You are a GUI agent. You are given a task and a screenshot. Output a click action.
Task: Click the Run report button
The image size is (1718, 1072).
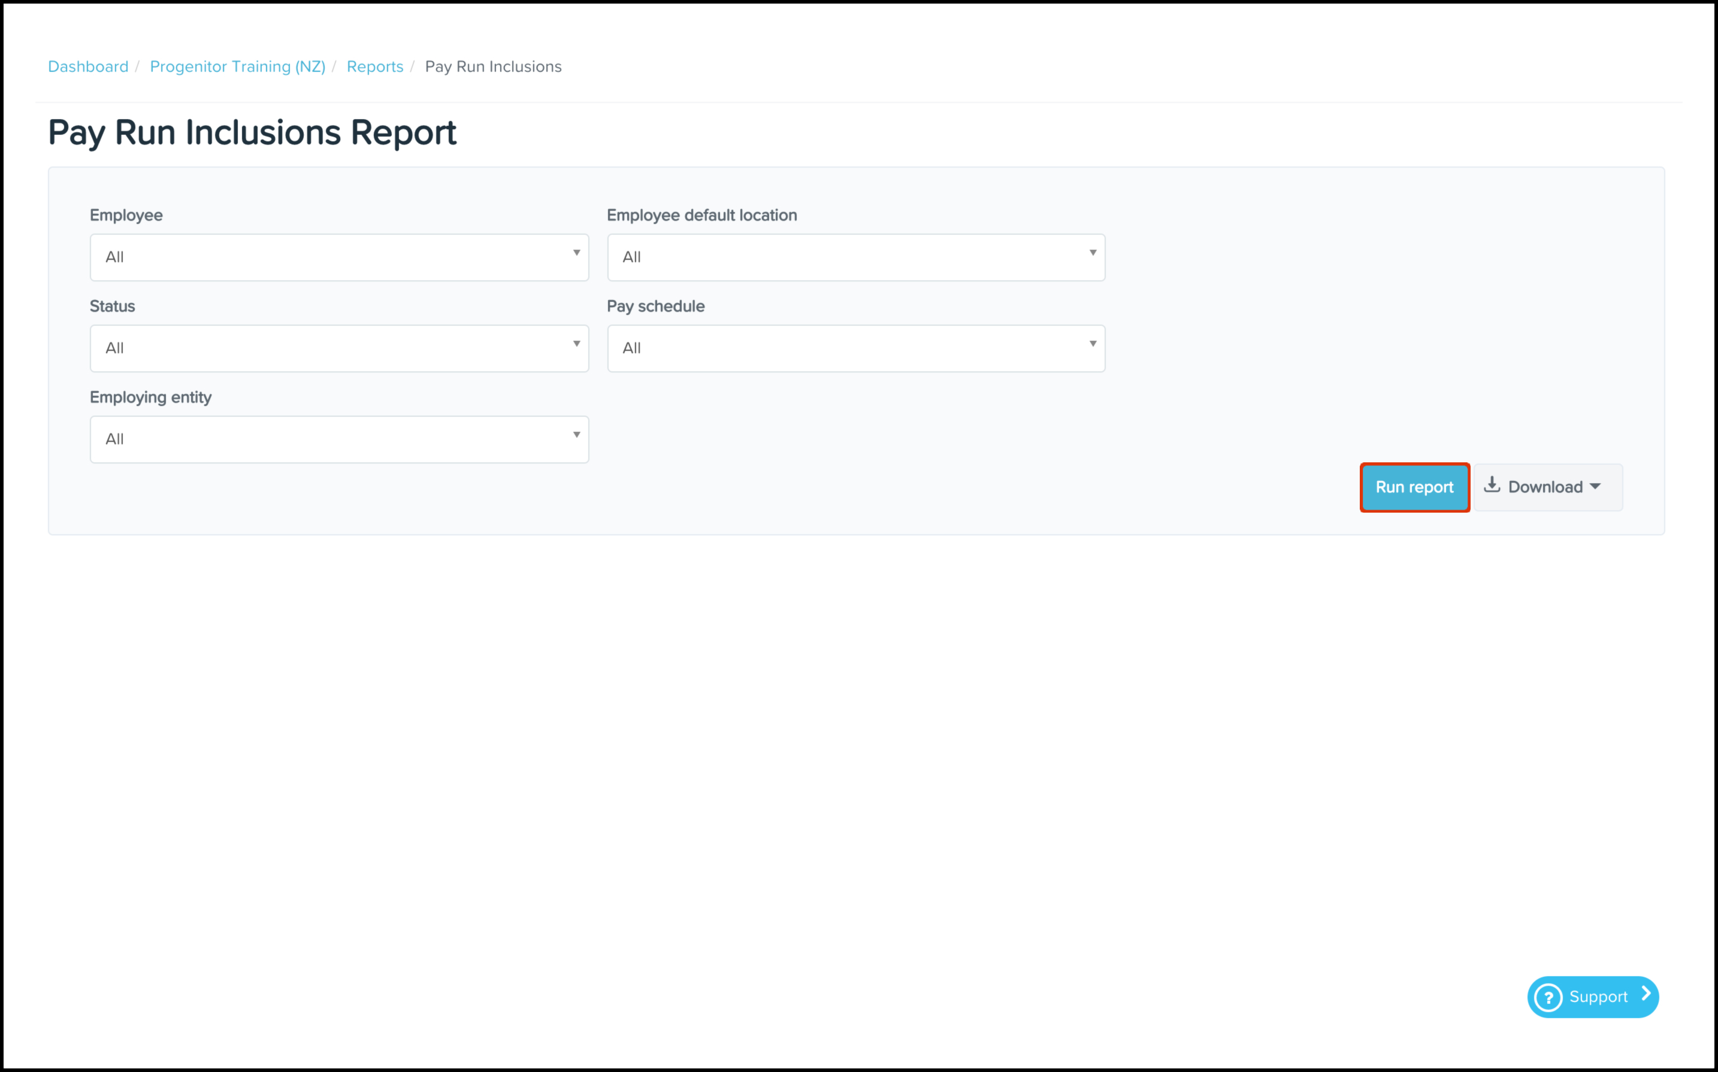click(1414, 487)
